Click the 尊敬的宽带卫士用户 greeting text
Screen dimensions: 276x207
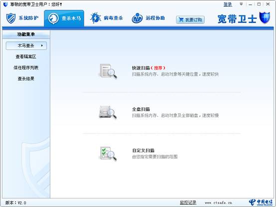[x=36, y=4]
